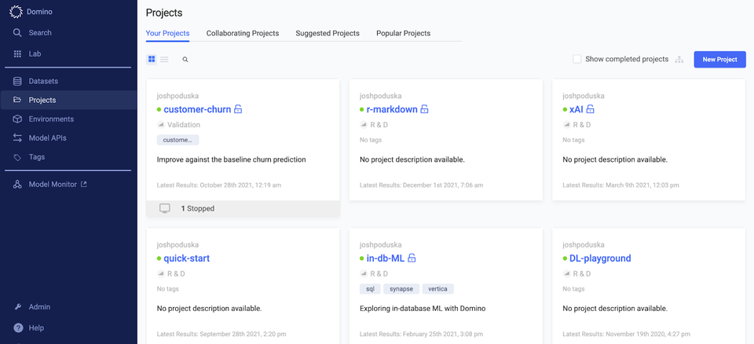Viewport: 754px width, 344px height.
Task: Open the project hierarchy icon beside the checkbox
Action: pyautogui.click(x=679, y=60)
